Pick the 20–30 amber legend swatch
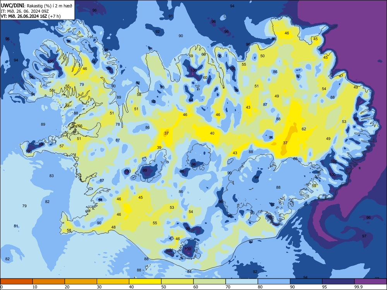 pos(81,281)
